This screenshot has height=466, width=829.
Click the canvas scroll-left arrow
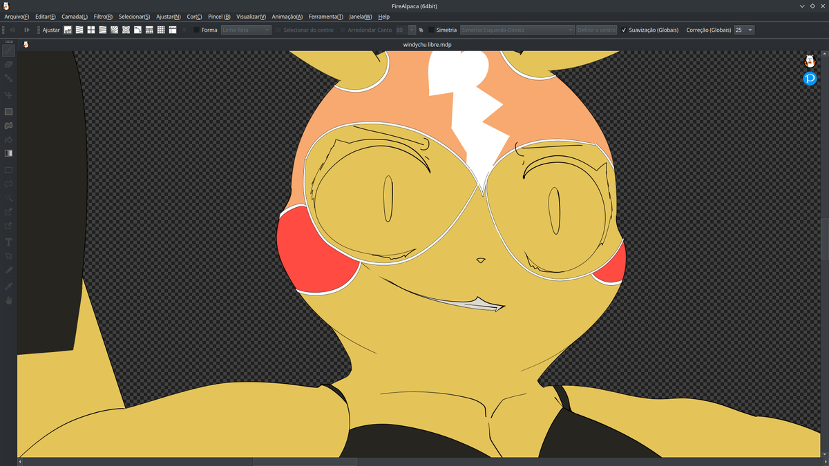pyautogui.click(x=20, y=462)
